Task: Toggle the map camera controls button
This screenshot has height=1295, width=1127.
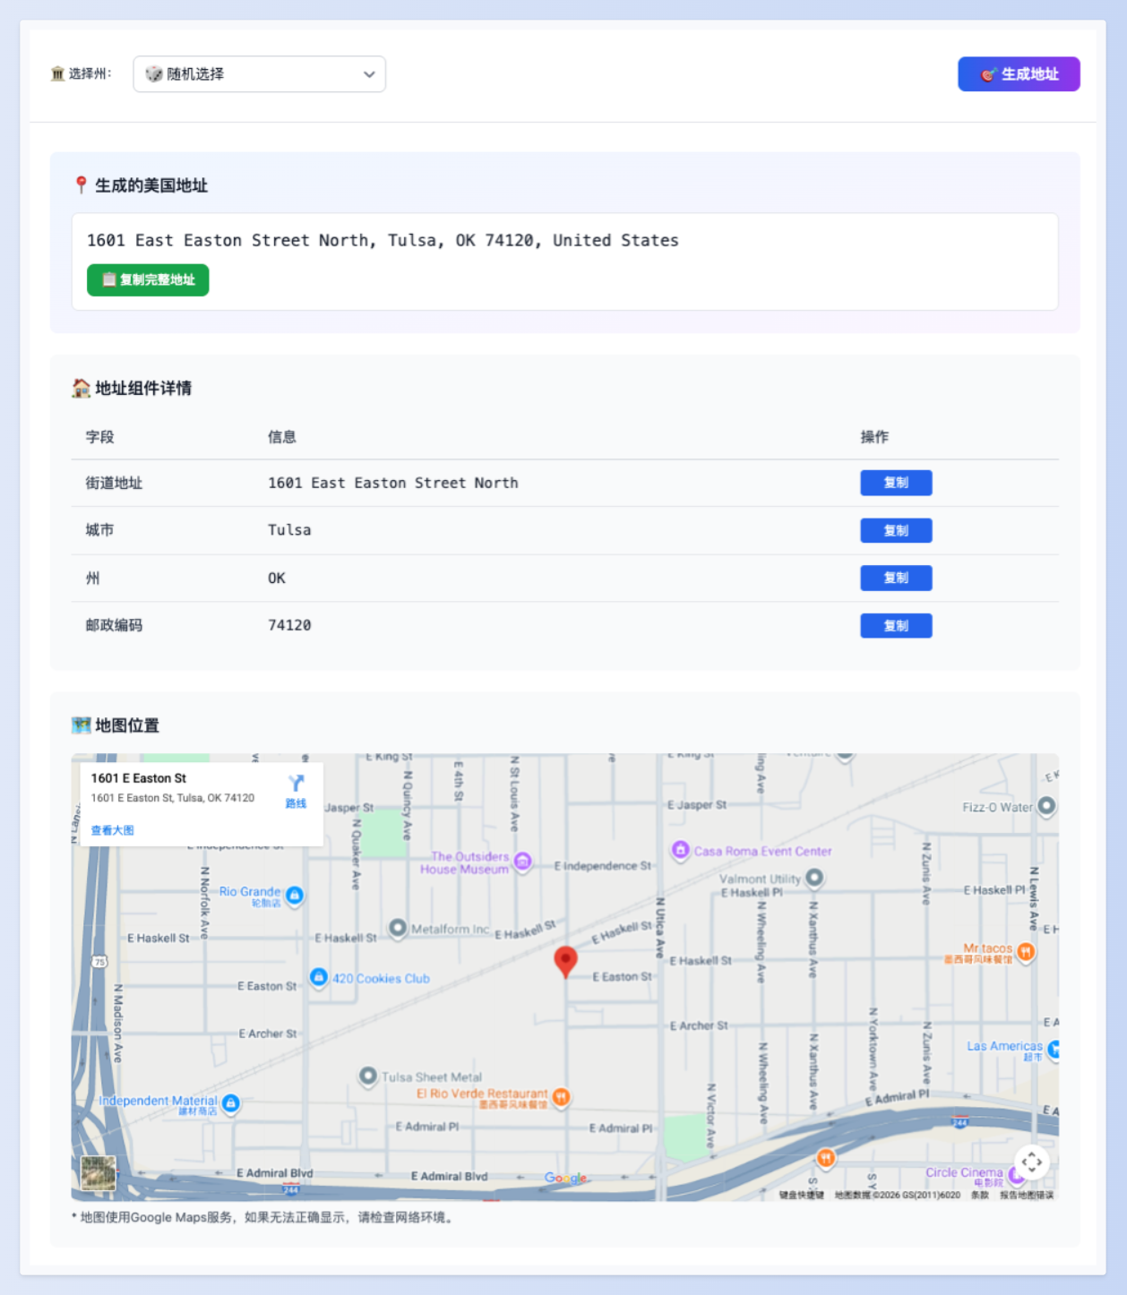Action: point(1031,1162)
